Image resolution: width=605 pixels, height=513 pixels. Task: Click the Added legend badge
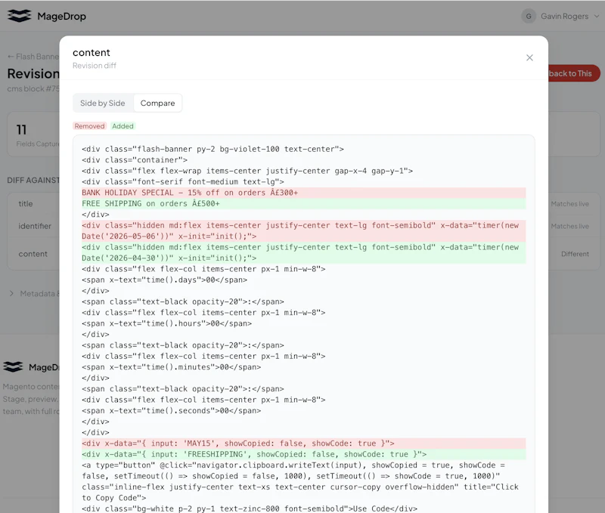[x=123, y=126]
